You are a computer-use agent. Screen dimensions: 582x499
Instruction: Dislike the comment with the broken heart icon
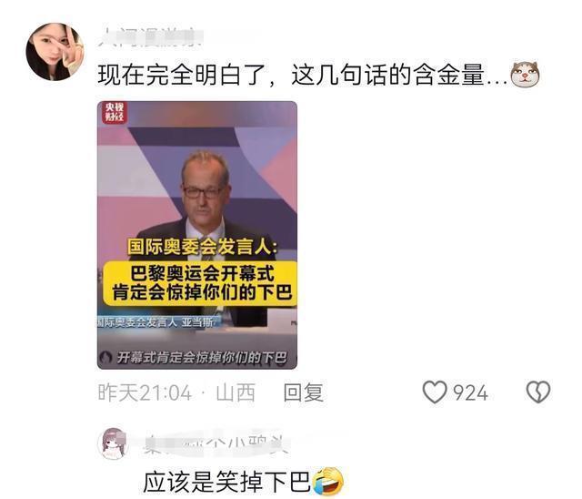pyautogui.click(x=538, y=392)
